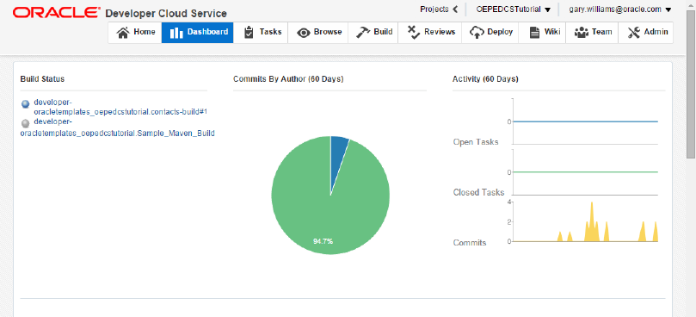The height and width of the screenshot is (317, 696).
Task: Click the tallest yellow Commits peak
Action: point(592,221)
